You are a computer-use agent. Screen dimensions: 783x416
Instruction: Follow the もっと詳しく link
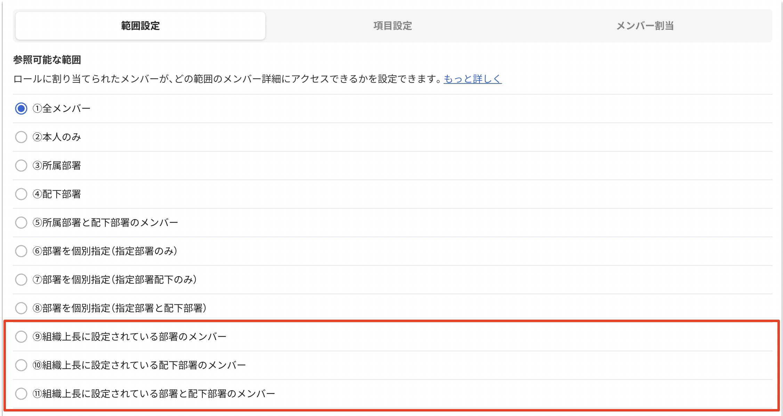473,79
